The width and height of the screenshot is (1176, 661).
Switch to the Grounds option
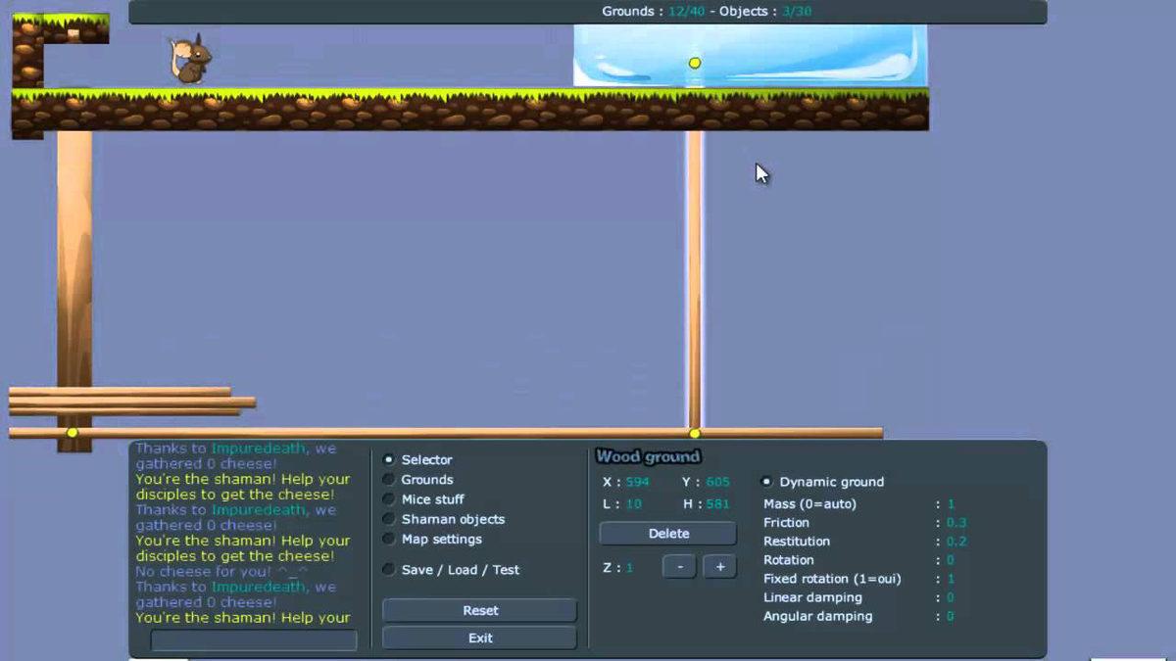tap(389, 480)
